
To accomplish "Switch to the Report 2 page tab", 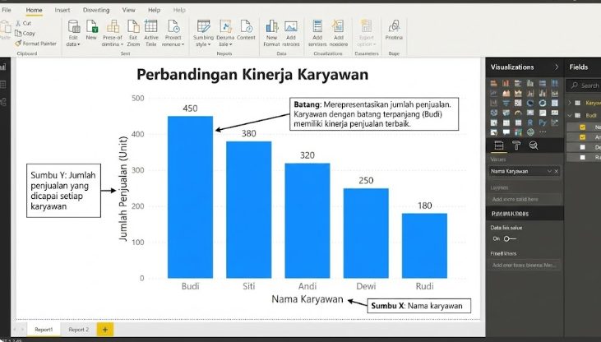I will [x=78, y=329].
